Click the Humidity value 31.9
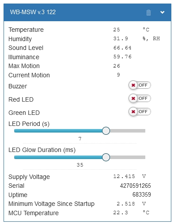Viewport: 174px width, 224px height. coord(121,38)
